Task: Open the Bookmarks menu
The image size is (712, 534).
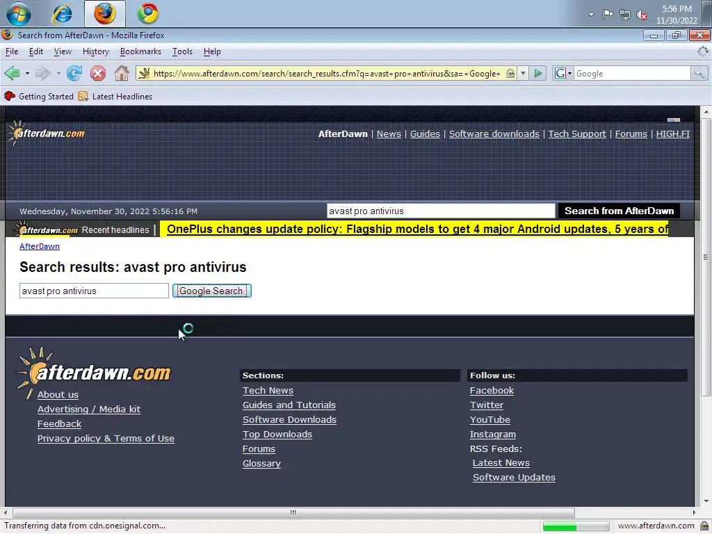Action: (140, 51)
